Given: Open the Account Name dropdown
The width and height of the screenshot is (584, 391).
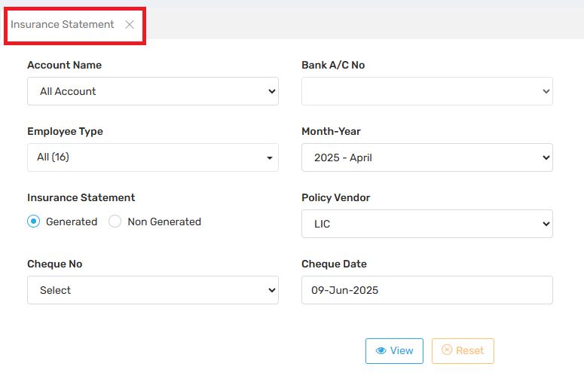Looking at the screenshot, I should [152, 91].
